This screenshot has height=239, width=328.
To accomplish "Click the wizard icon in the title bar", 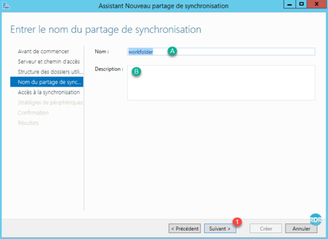I will [6, 5].
